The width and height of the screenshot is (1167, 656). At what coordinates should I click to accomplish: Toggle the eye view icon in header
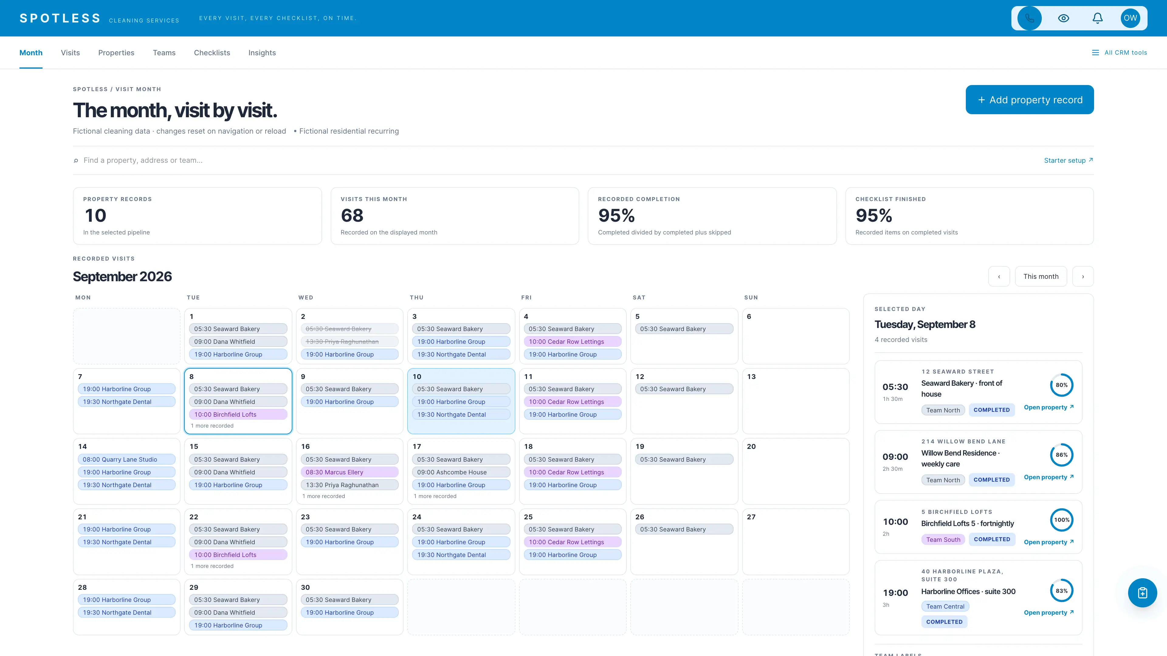click(x=1063, y=18)
